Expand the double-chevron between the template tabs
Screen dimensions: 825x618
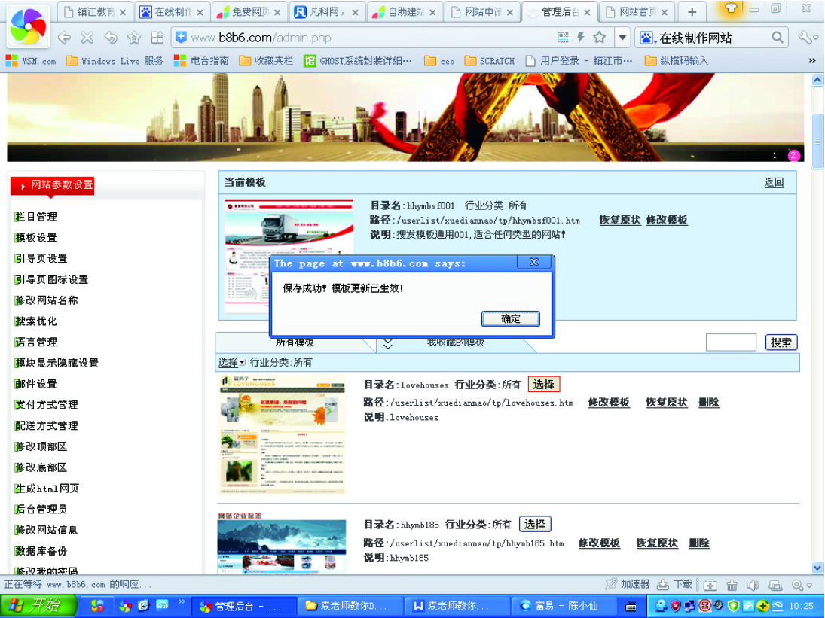tap(388, 344)
